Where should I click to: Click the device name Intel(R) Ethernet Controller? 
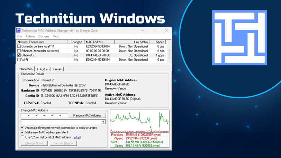click(63, 85)
